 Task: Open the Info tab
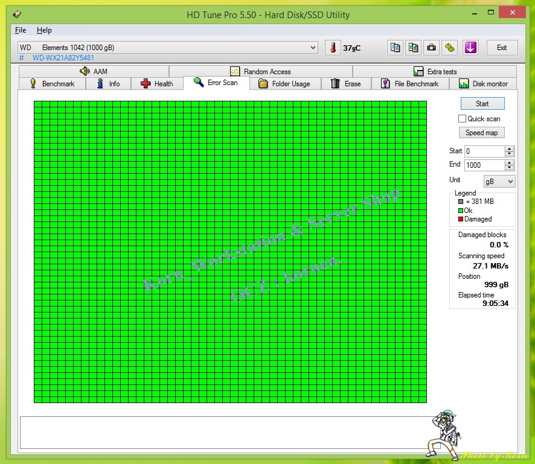point(108,83)
